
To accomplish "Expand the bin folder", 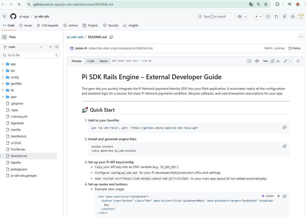I will tap(3, 71).
